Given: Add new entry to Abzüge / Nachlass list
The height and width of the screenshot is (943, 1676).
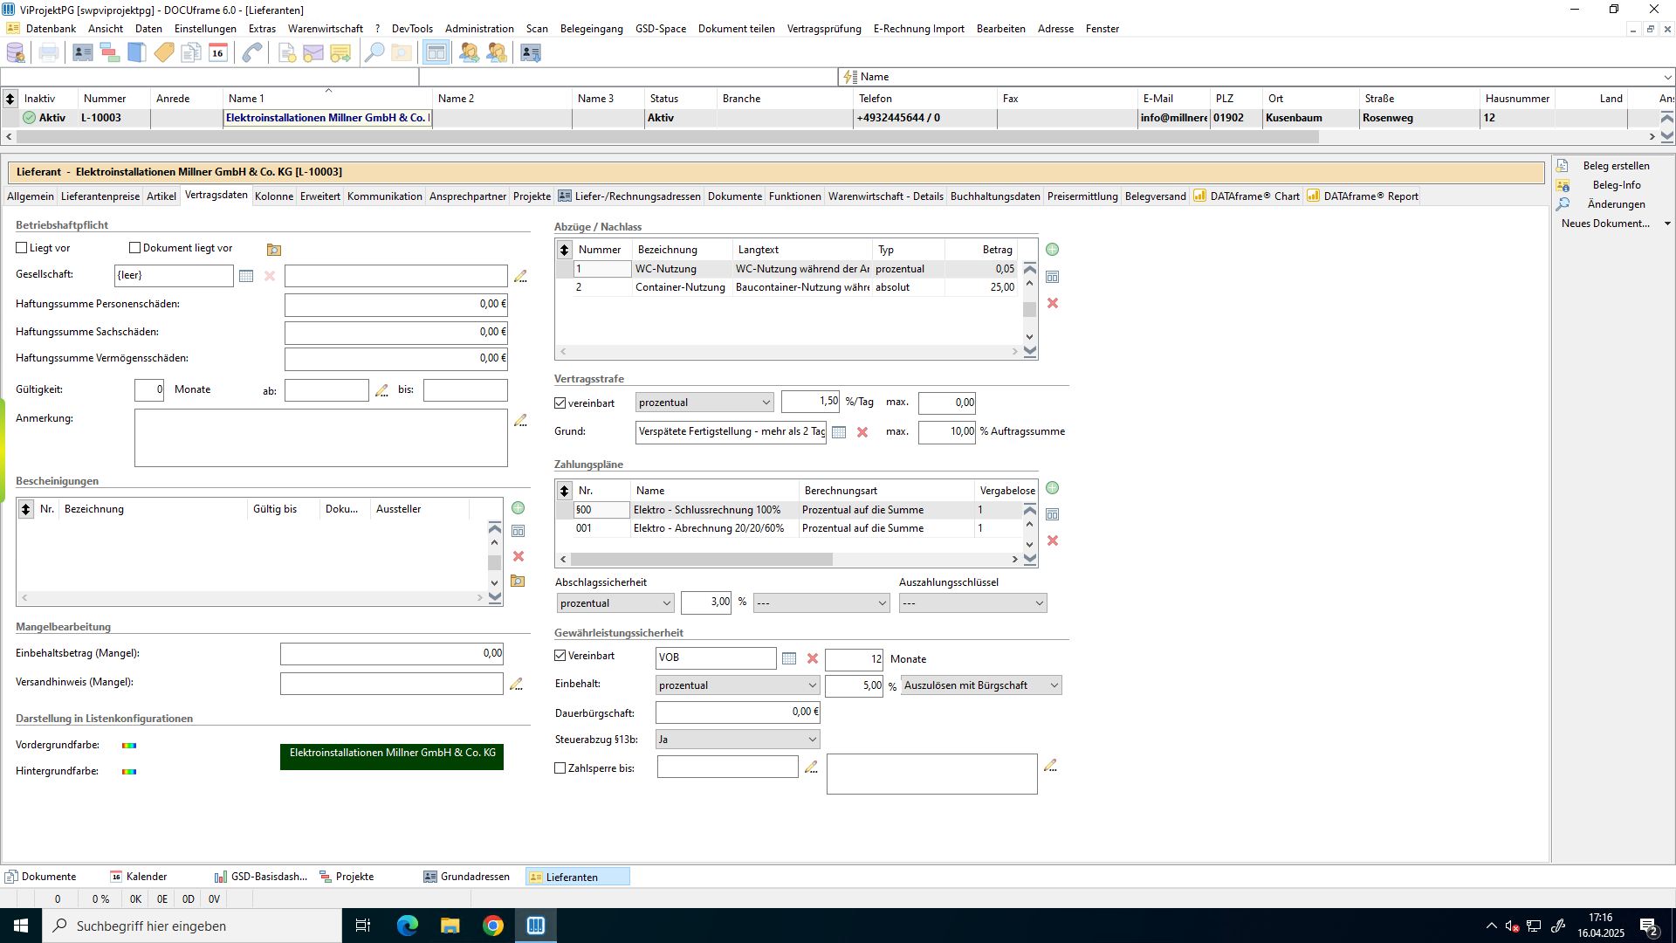Looking at the screenshot, I should click(x=1053, y=250).
